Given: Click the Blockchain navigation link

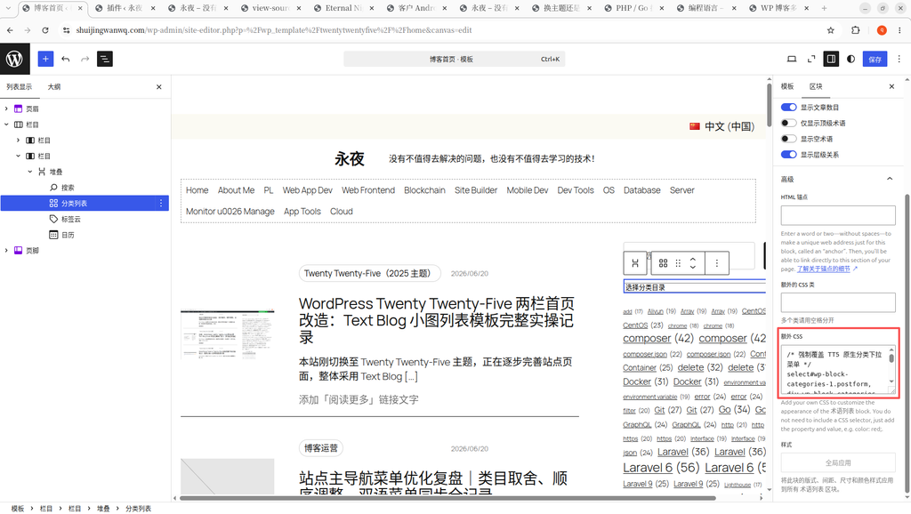Looking at the screenshot, I should tap(424, 190).
